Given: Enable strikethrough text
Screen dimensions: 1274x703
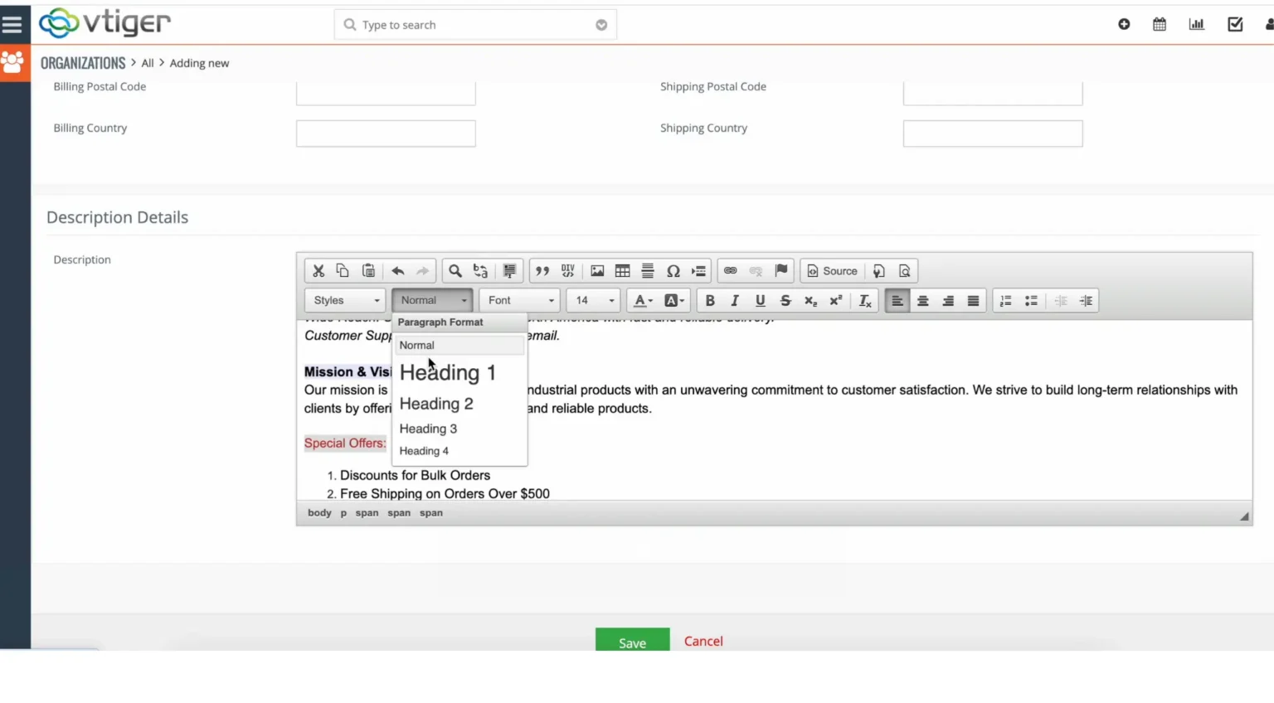Looking at the screenshot, I should (x=785, y=300).
